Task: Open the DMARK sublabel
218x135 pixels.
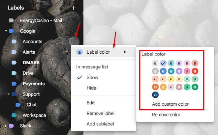Action: [31, 63]
